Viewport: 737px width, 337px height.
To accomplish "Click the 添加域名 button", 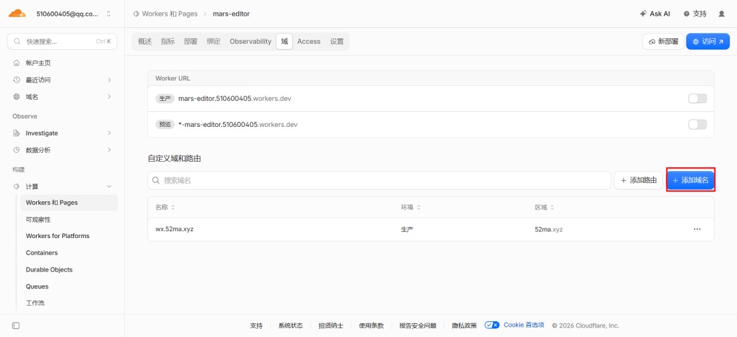I will [x=691, y=181].
